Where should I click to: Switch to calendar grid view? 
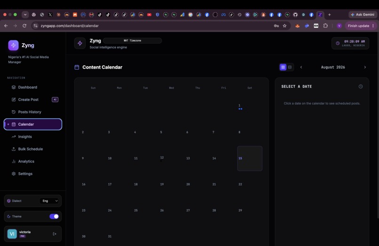283,67
